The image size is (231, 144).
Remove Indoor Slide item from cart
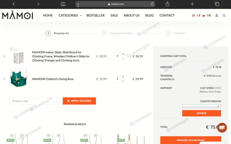[4, 56]
